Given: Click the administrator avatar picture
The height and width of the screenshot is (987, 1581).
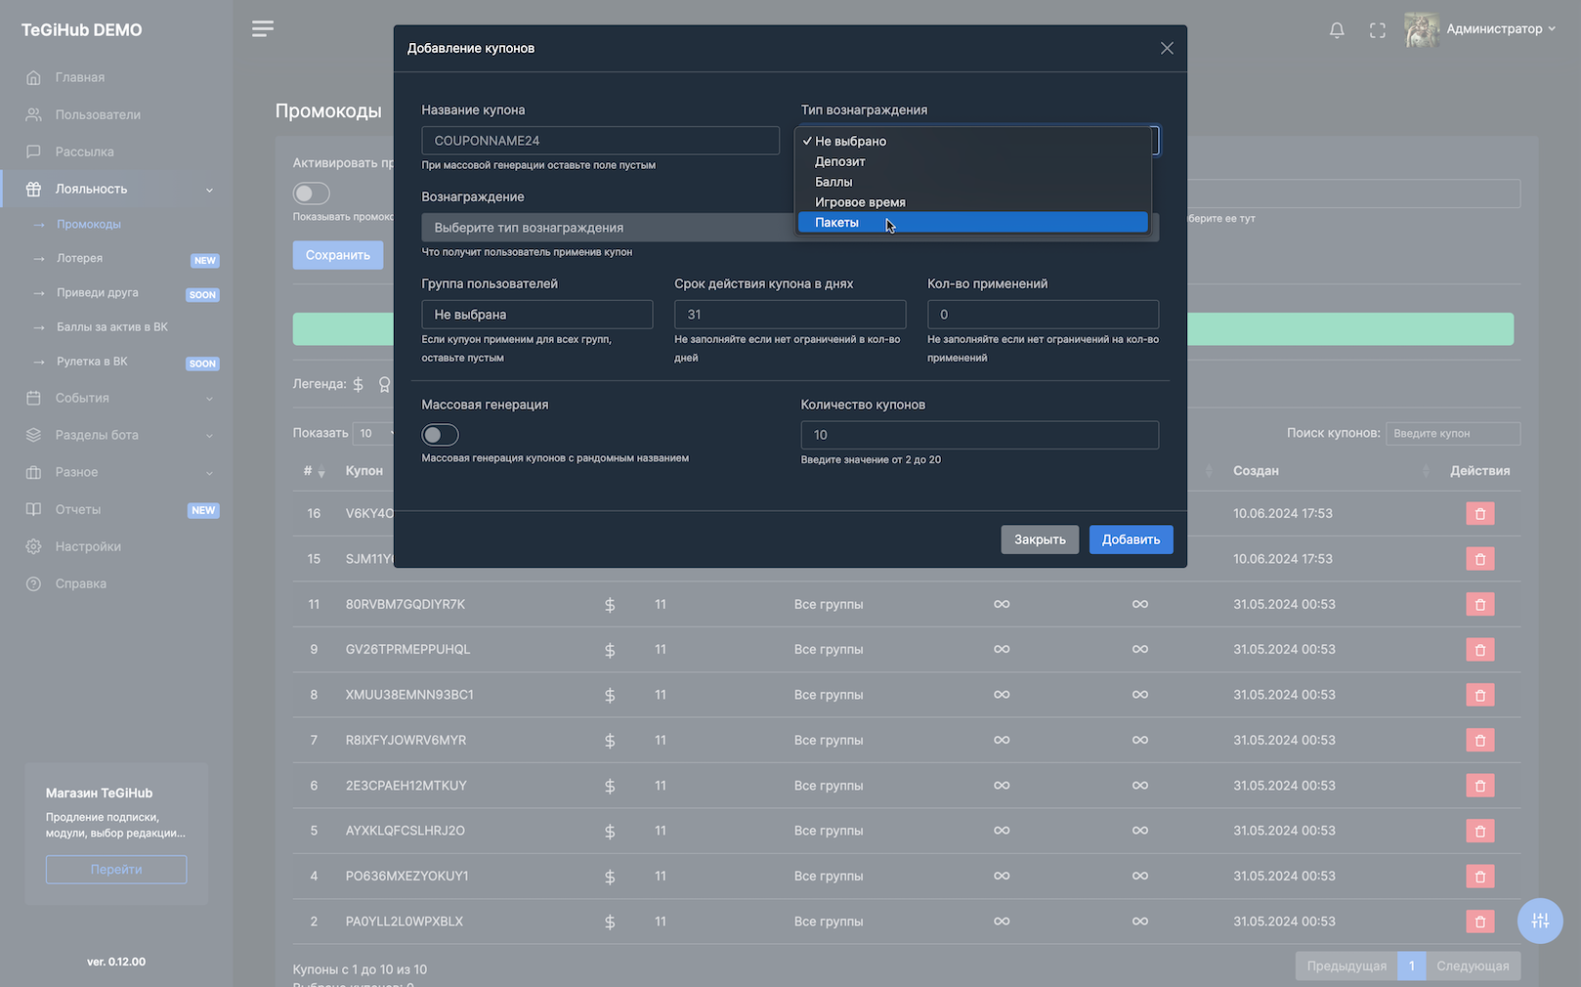Looking at the screenshot, I should [1422, 29].
